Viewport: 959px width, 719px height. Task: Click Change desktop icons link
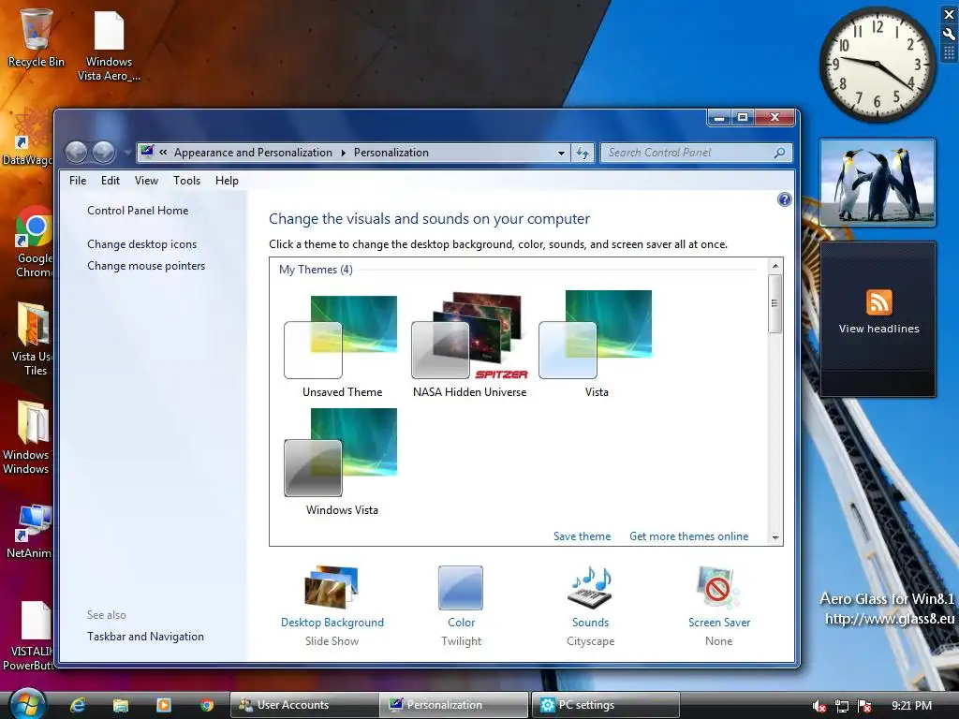point(142,244)
